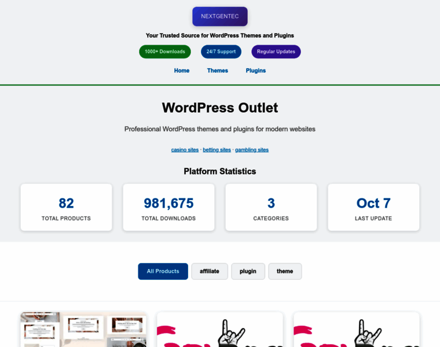Click the WordPress Outlet heading
440x347 pixels.
click(220, 108)
